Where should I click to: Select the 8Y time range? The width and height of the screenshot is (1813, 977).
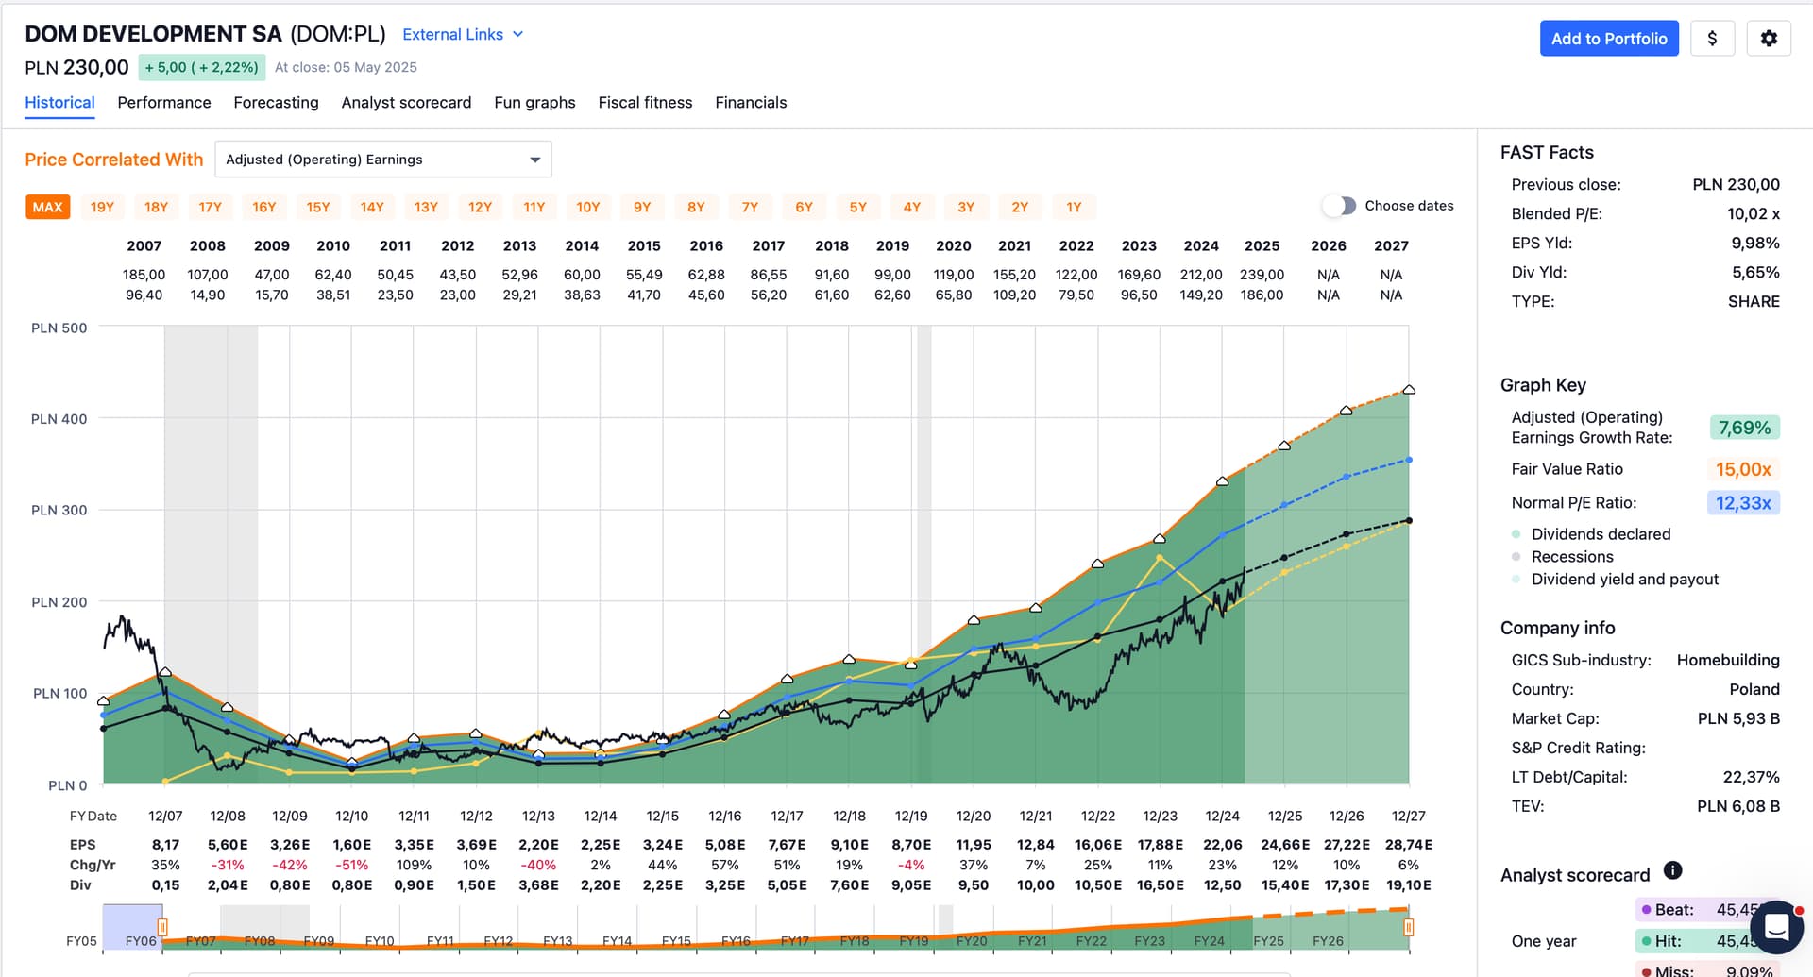click(696, 207)
